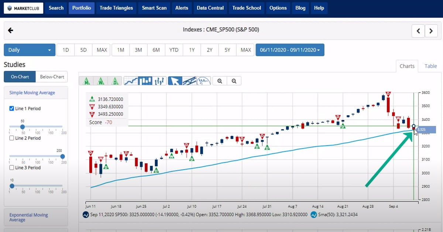Expand the Exponential Moving Average section
Screen dimensions: 443x232
(29, 217)
